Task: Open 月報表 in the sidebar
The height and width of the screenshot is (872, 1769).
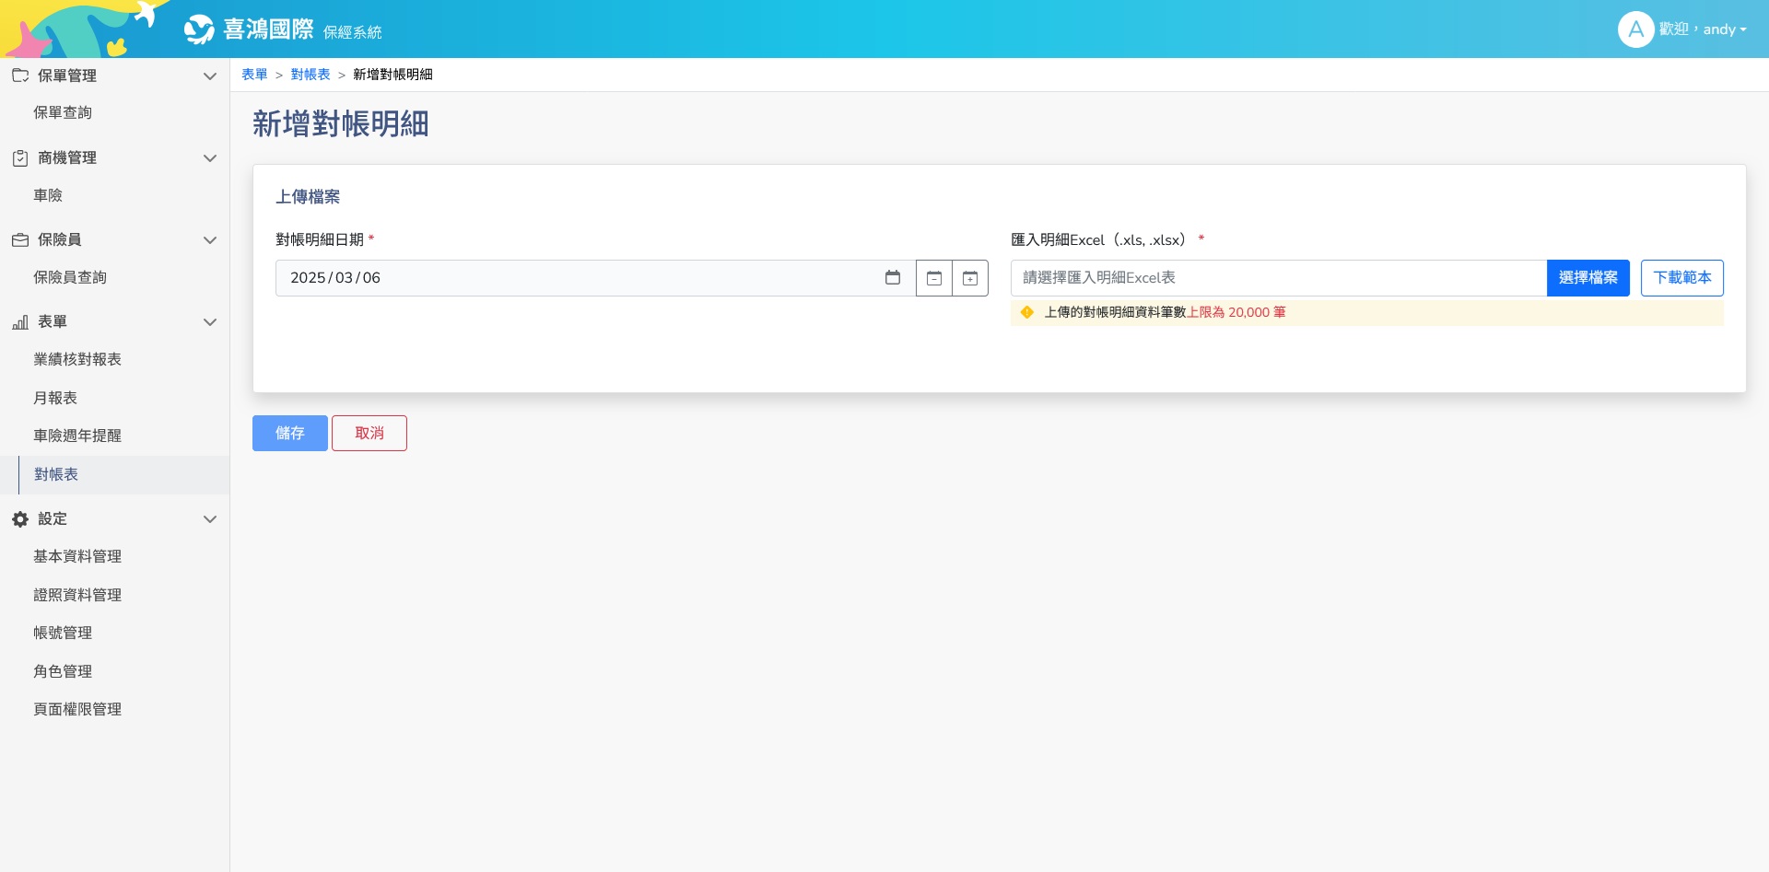Action: (55, 398)
